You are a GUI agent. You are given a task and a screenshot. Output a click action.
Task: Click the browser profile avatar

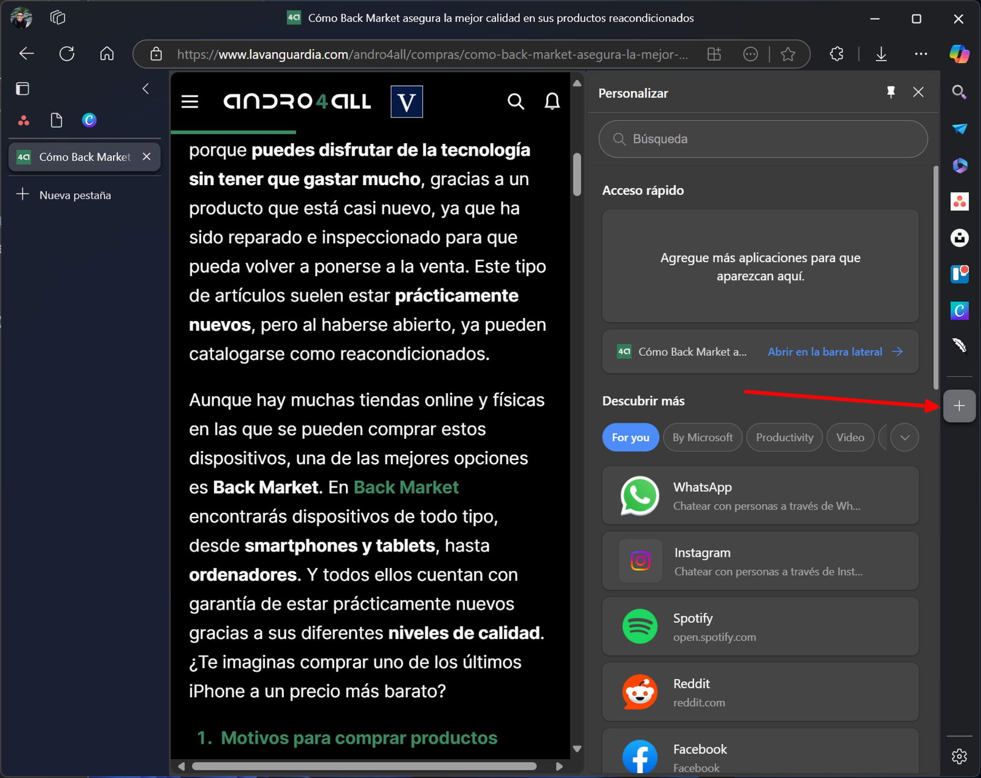point(21,18)
